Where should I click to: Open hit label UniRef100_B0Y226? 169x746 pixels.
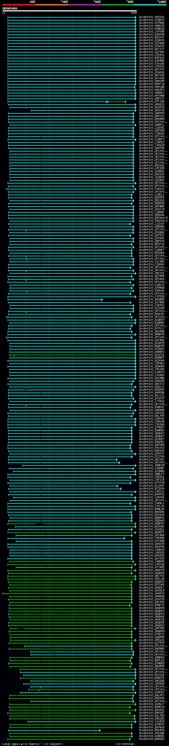point(151,675)
